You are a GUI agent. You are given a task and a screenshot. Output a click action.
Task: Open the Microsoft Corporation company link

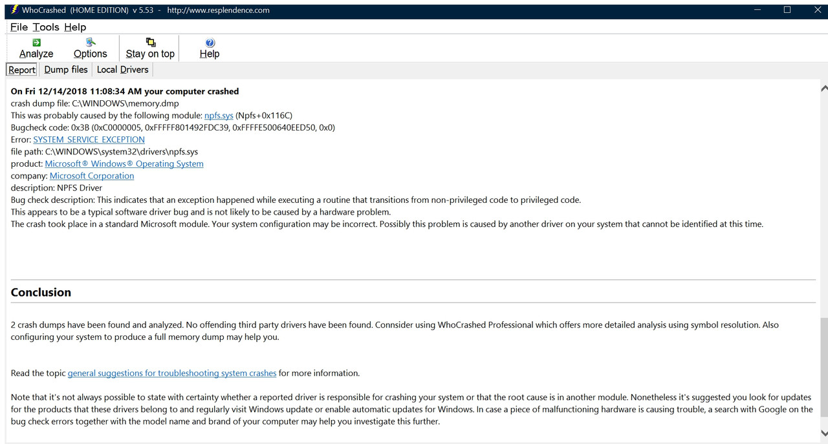point(92,176)
